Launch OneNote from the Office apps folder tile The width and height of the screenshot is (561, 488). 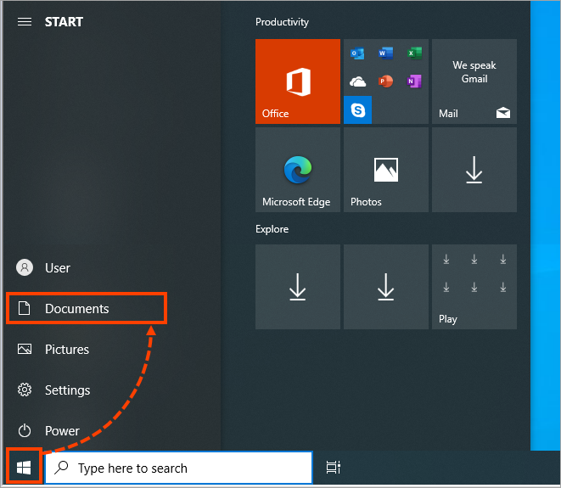point(414,81)
